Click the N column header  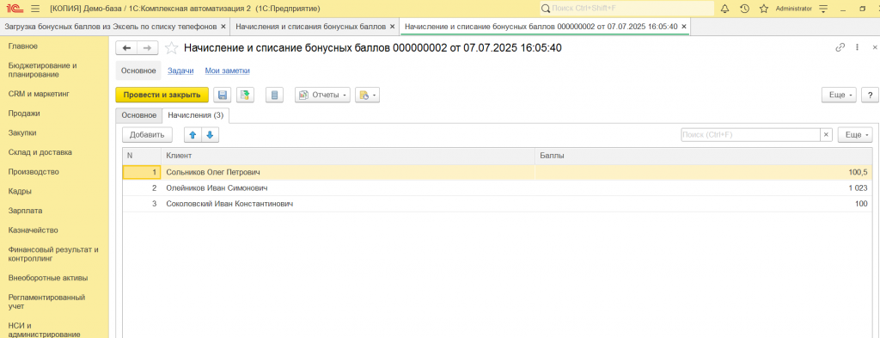click(142, 156)
